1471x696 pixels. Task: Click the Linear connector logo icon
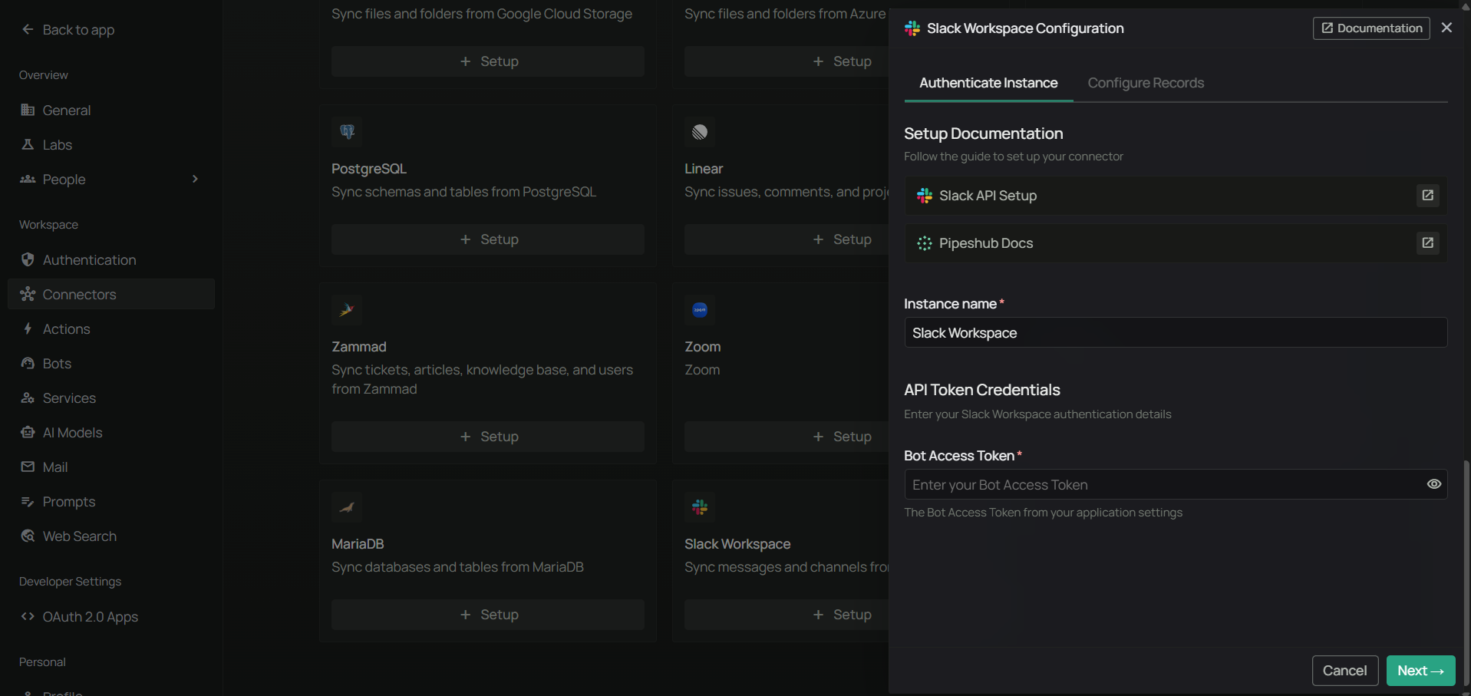(700, 132)
